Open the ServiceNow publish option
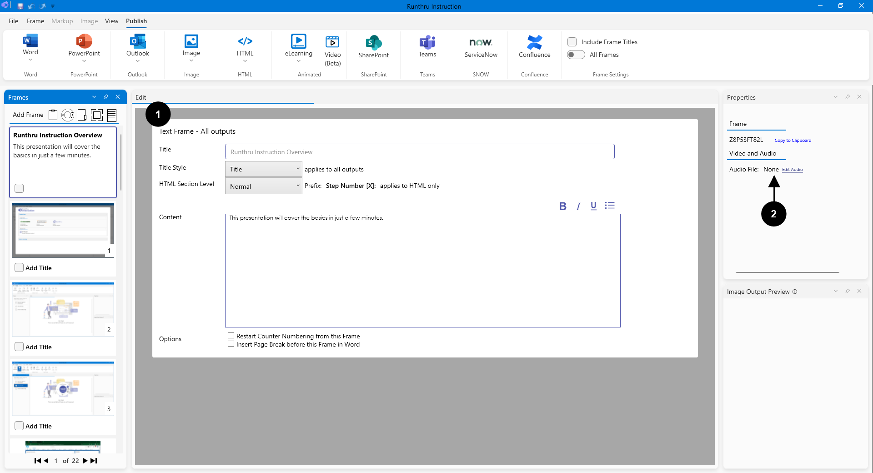The width and height of the screenshot is (873, 473). tap(481, 43)
